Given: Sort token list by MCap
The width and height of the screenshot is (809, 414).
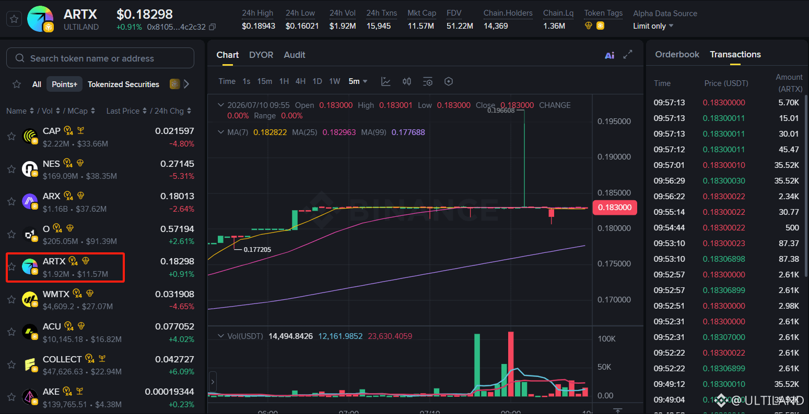Looking at the screenshot, I should click(81, 111).
